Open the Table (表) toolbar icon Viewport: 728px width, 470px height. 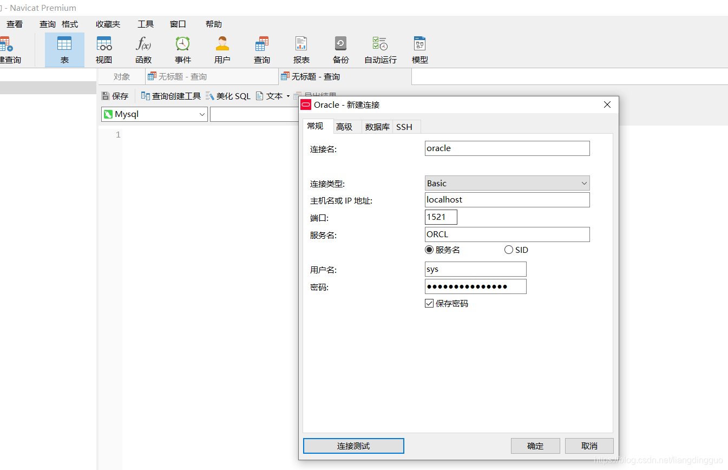[64, 50]
